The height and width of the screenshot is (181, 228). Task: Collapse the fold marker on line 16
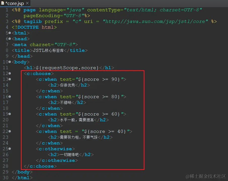coord(10,97)
